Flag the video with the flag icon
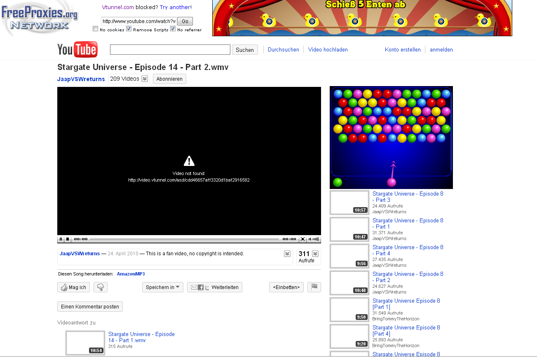 (314, 287)
